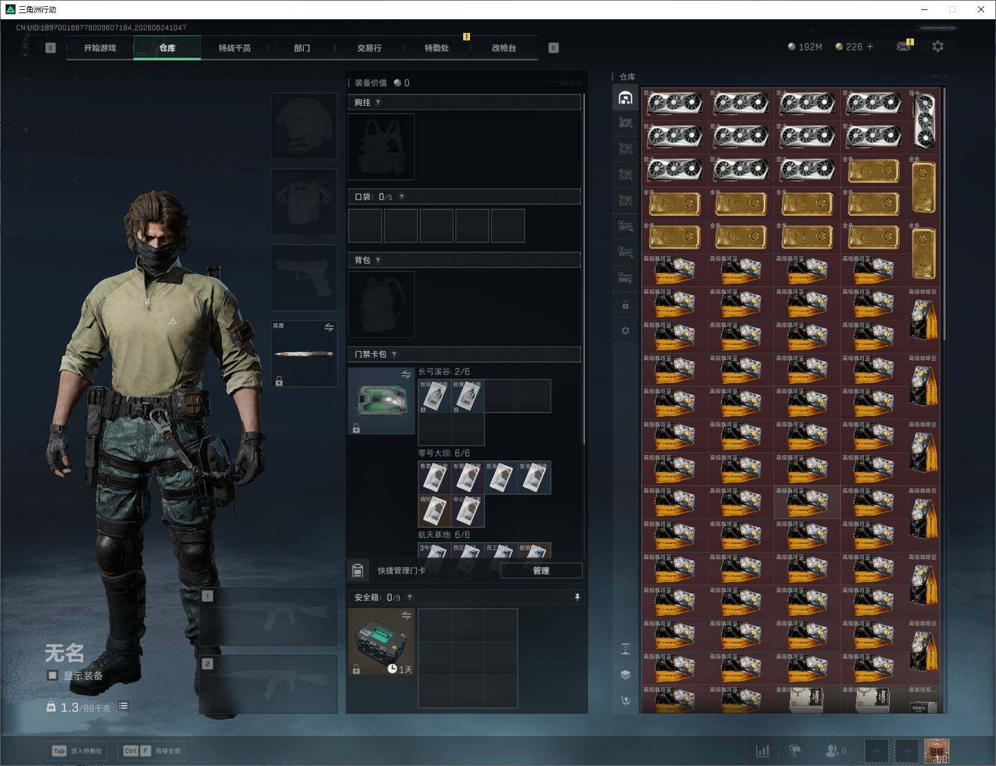996x766 pixels.
Task: Open the mail envelope icon
Action: [903, 47]
